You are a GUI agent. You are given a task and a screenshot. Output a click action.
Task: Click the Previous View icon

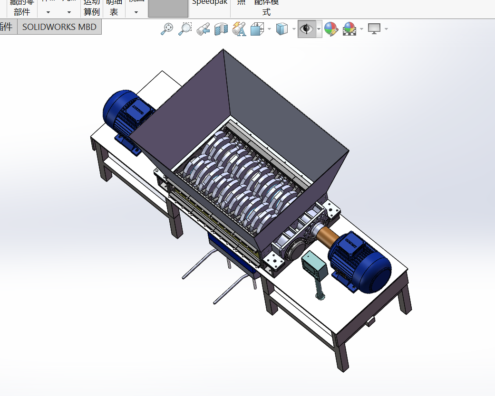click(x=203, y=29)
